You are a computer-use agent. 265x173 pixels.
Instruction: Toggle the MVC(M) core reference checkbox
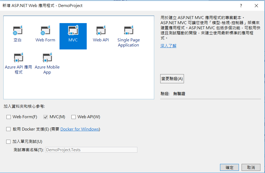tap(46, 117)
